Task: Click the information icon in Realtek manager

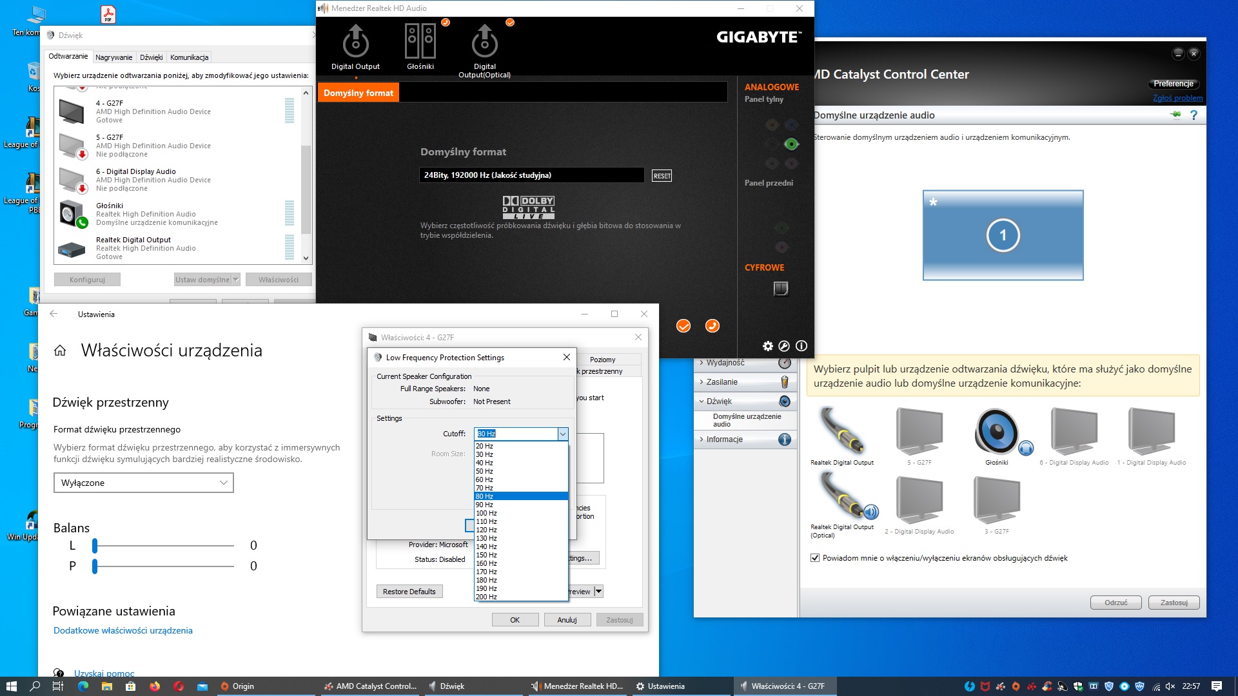Action: (x=801, y=346)
